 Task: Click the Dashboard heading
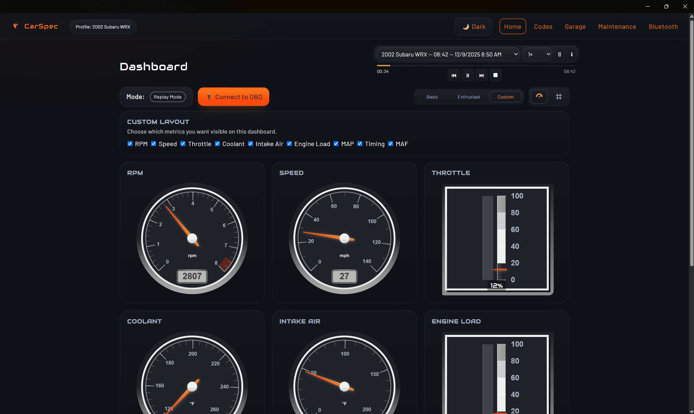(x=154, y=67)
